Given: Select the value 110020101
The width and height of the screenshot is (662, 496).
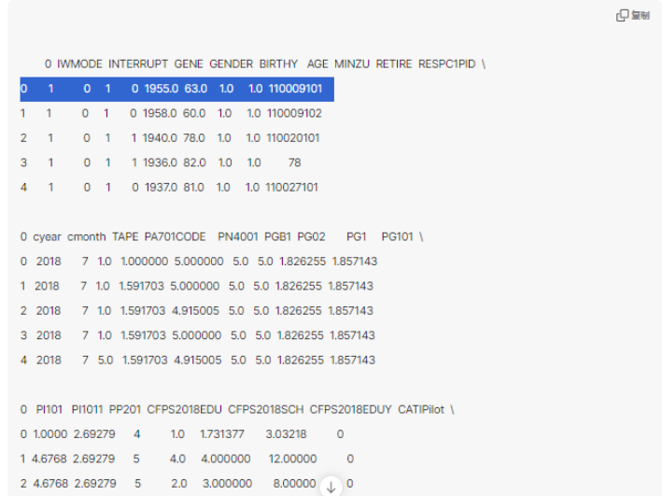Looking at the screenshot, I should (292, 138).
